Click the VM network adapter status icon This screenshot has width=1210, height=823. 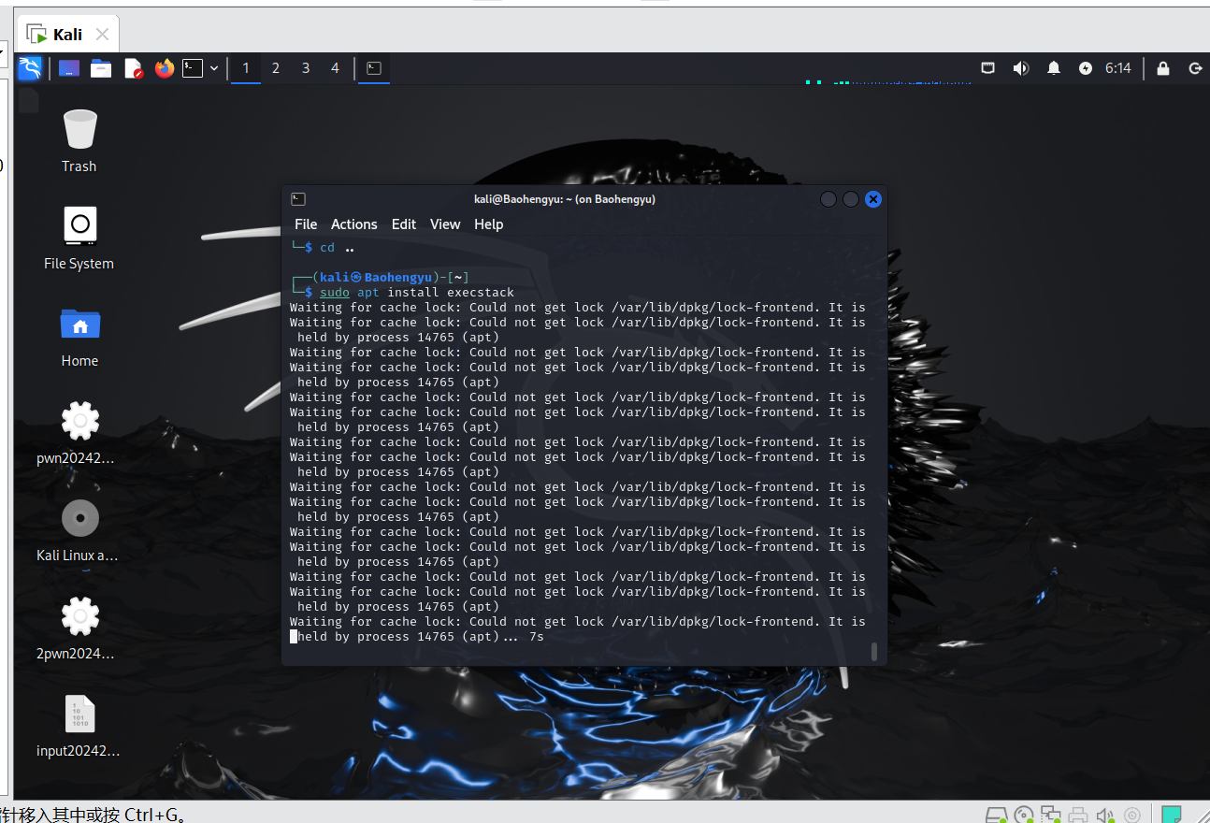click(1051, 815)
